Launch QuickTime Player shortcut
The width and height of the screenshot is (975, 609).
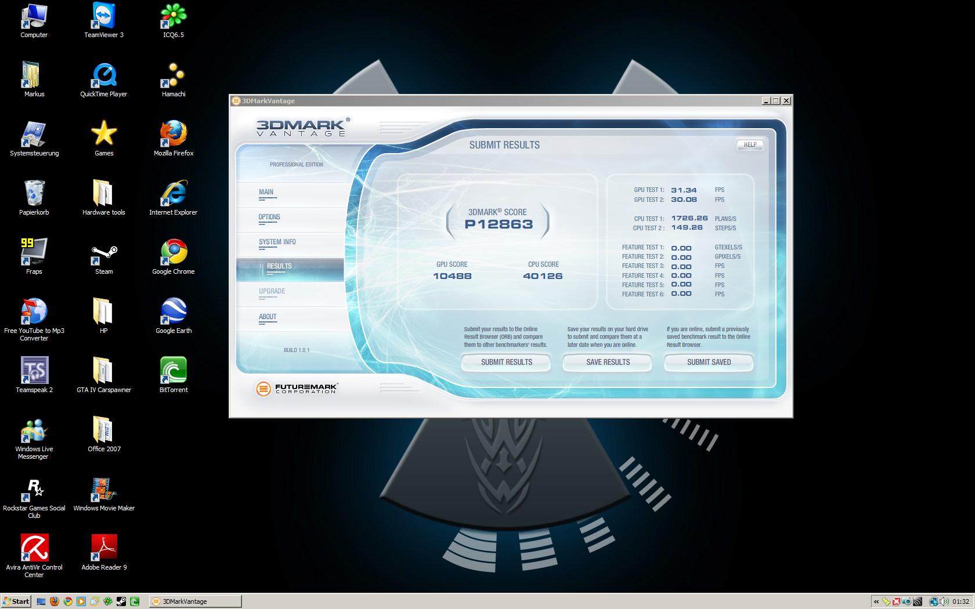(x=104, y=79)
